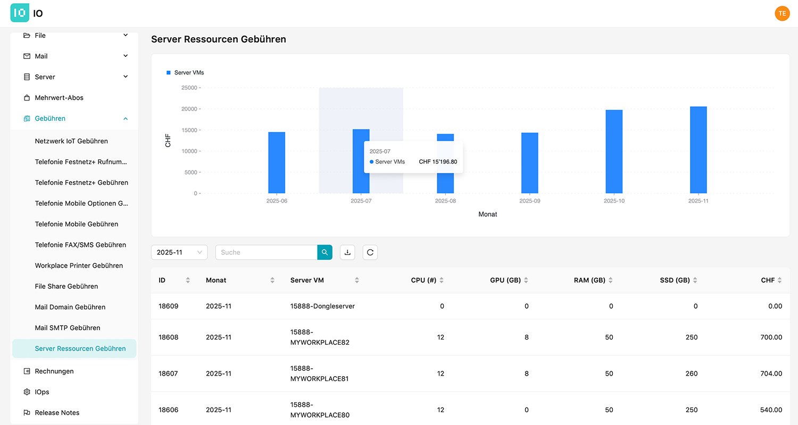Click the magnifier search button

click(x=325, y=252)
